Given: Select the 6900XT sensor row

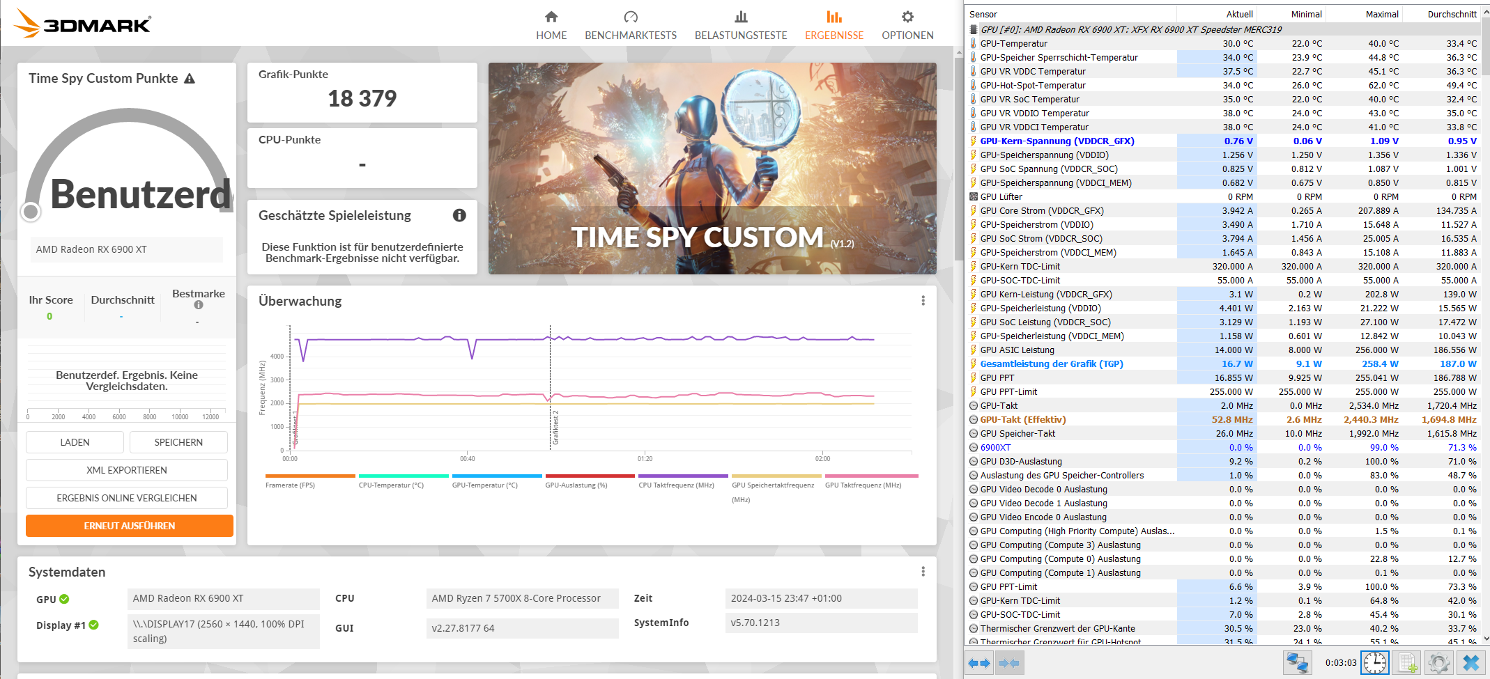Looking at the screenshot, I should [1222, 447].
